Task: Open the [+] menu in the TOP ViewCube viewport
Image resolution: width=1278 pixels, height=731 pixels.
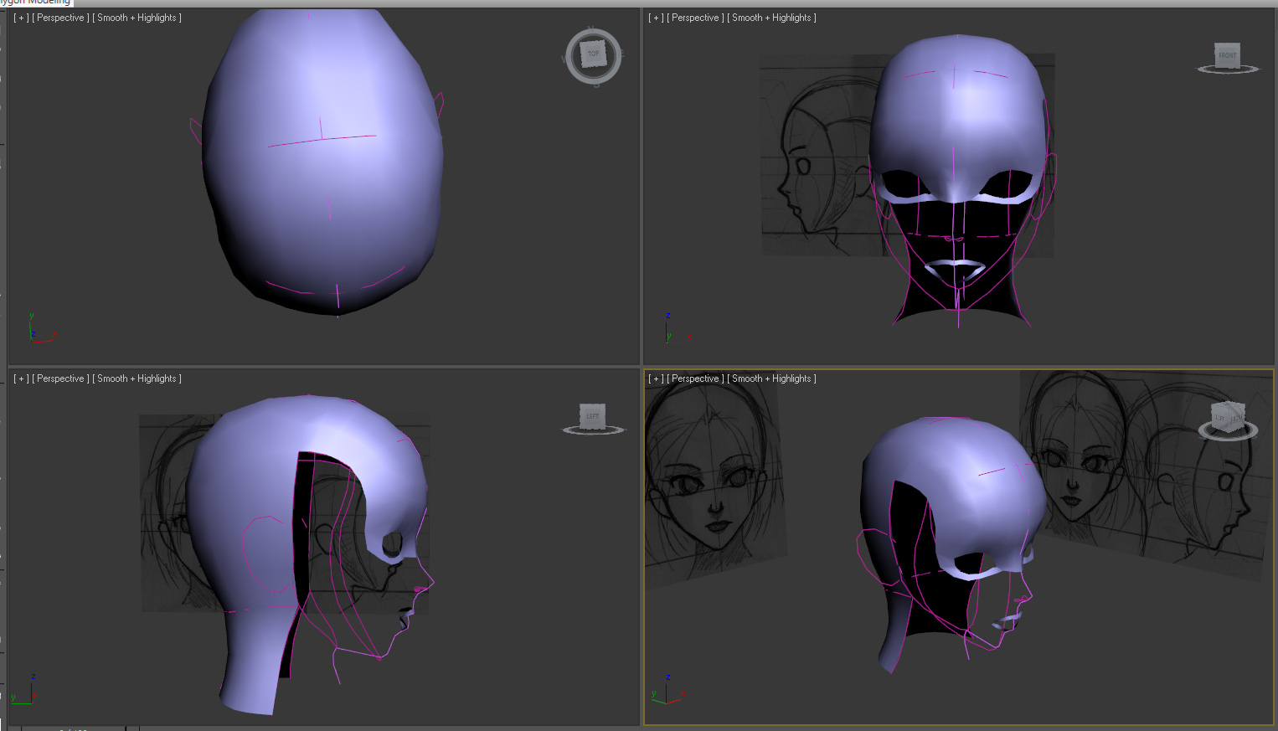Action: [21, 18]
